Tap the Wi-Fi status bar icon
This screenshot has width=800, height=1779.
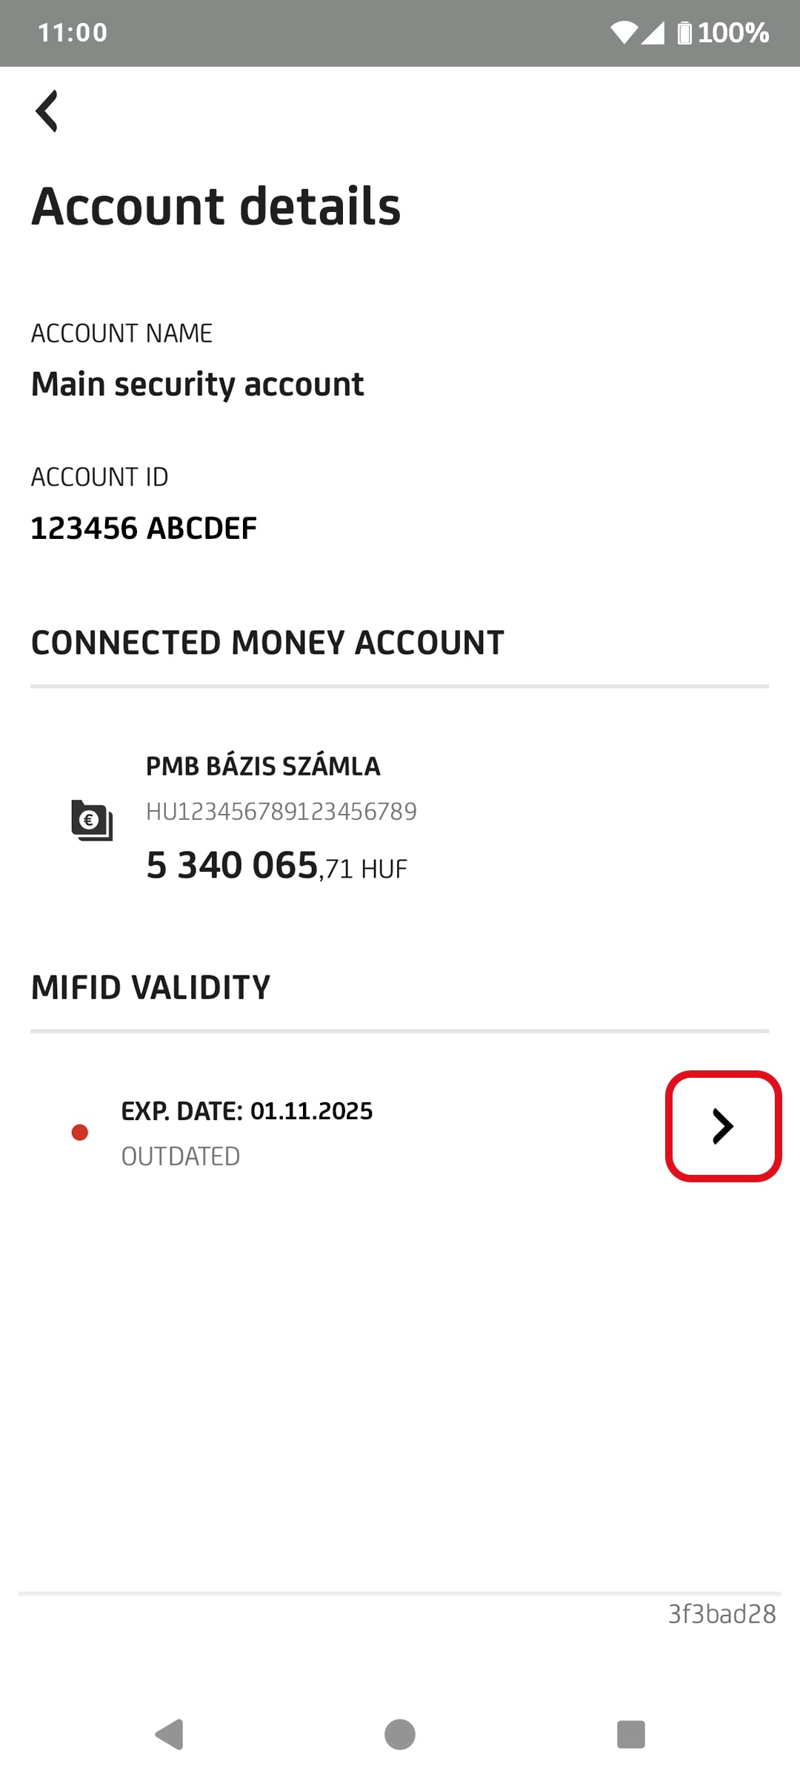click(x=624, y=33)
